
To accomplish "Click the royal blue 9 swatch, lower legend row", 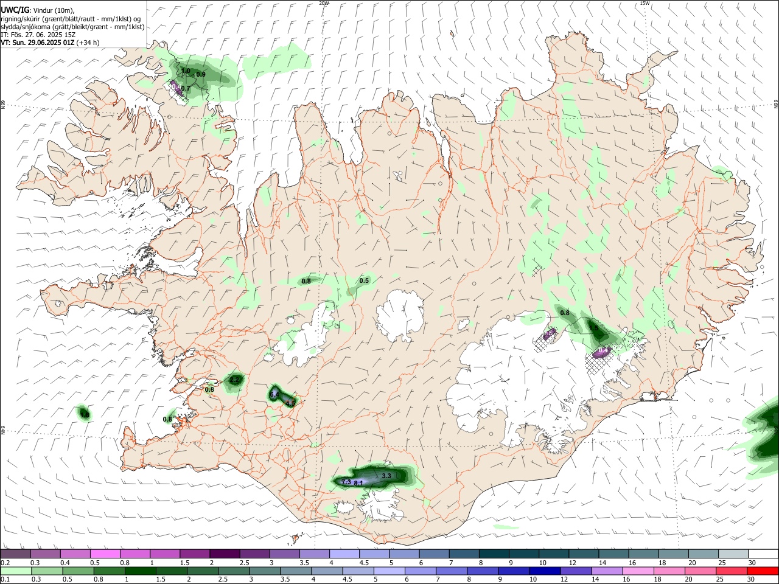I will click(514, 571).
